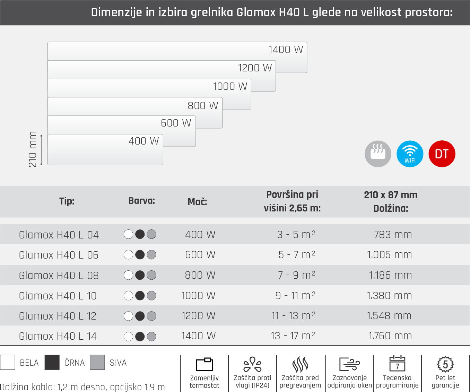The image size is (470, 392).
Task: Click the '210 x 87 mm Dolžina:' header
Action: pos(391,201)
